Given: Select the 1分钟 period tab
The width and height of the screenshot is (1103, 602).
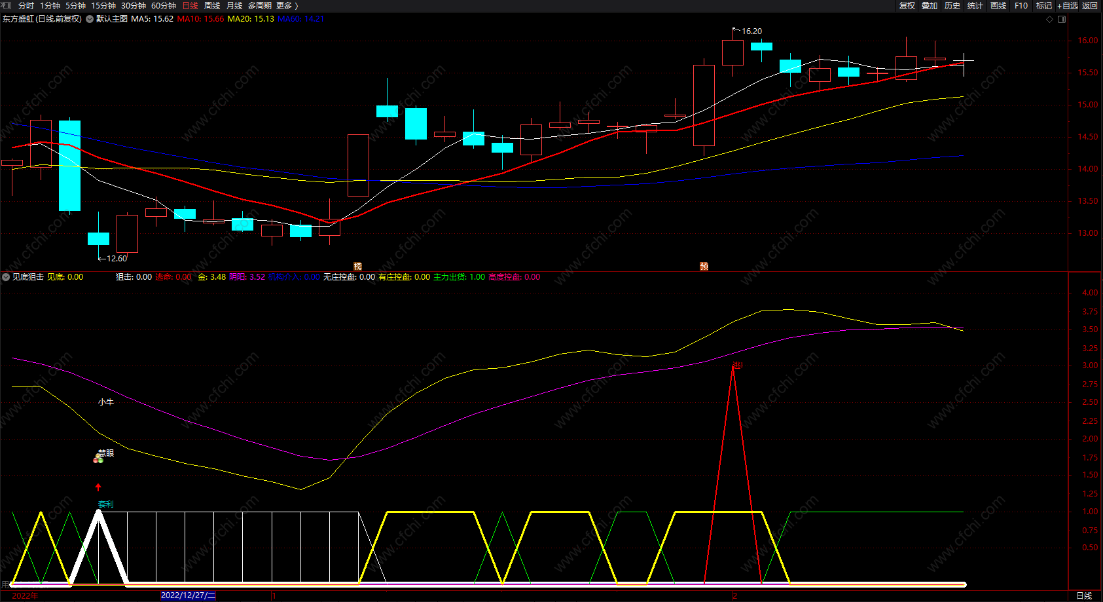Looking at the screenshot, I should pyautogui.click(x=50, y=5).
